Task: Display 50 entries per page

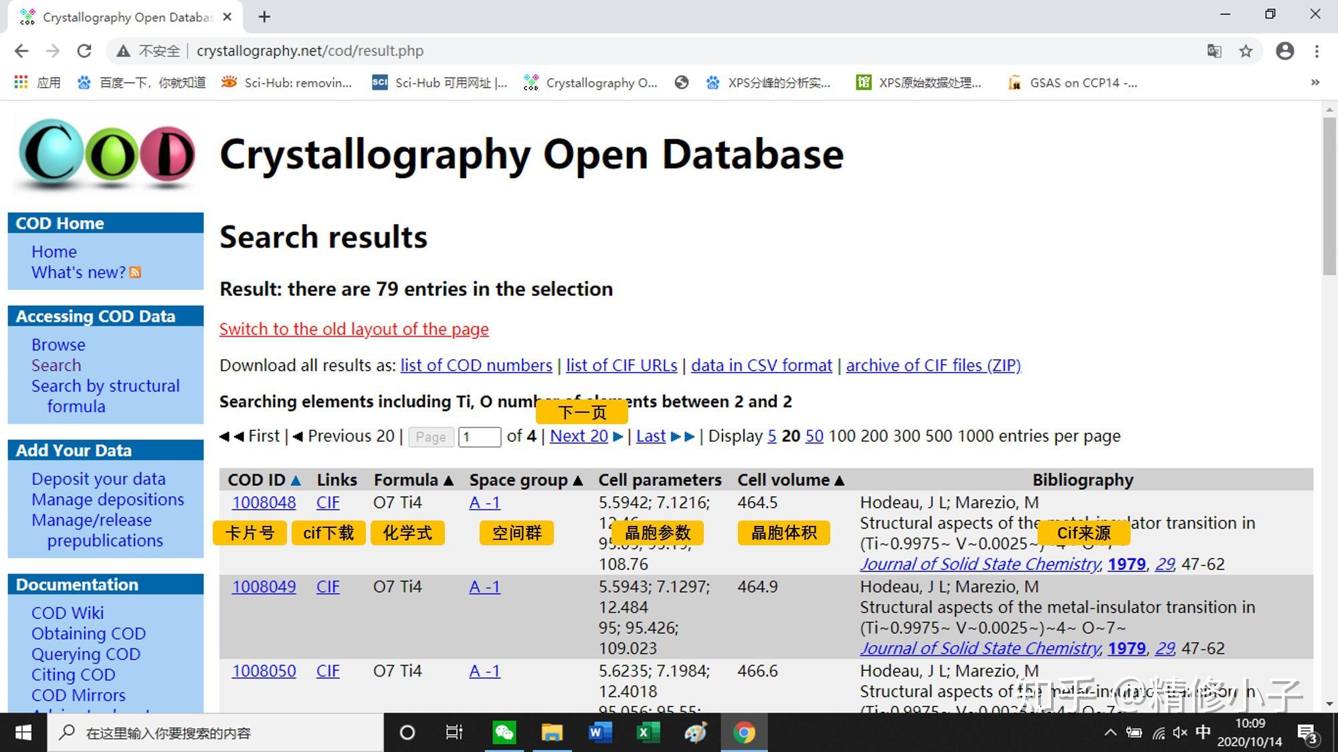Action: click(814, 436)
